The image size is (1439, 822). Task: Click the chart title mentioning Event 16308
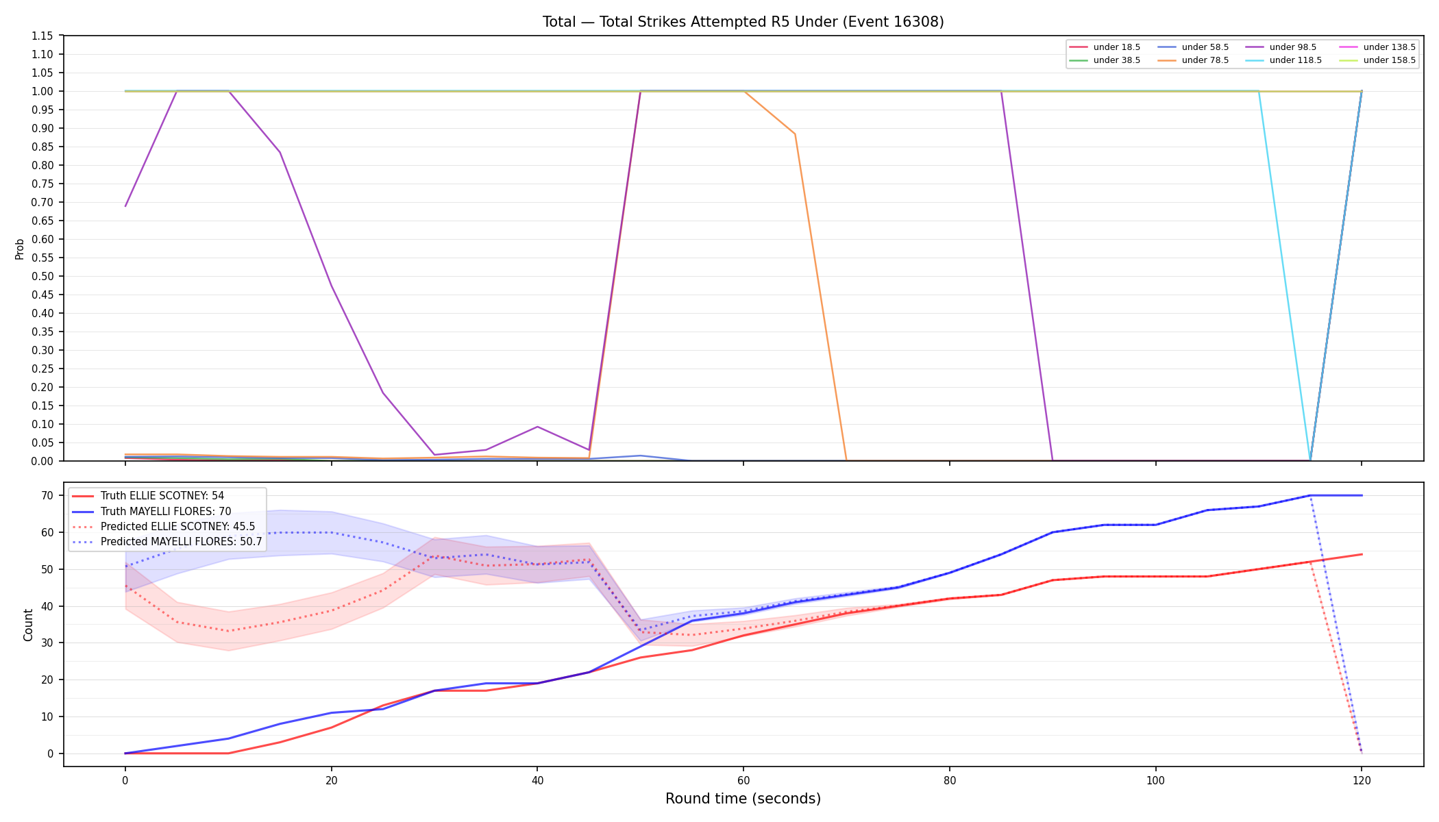pyautogui.click(x=743, y=22)
